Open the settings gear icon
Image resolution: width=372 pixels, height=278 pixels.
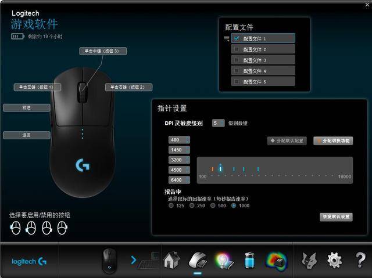pyautogui.click(x=335, y=260)
